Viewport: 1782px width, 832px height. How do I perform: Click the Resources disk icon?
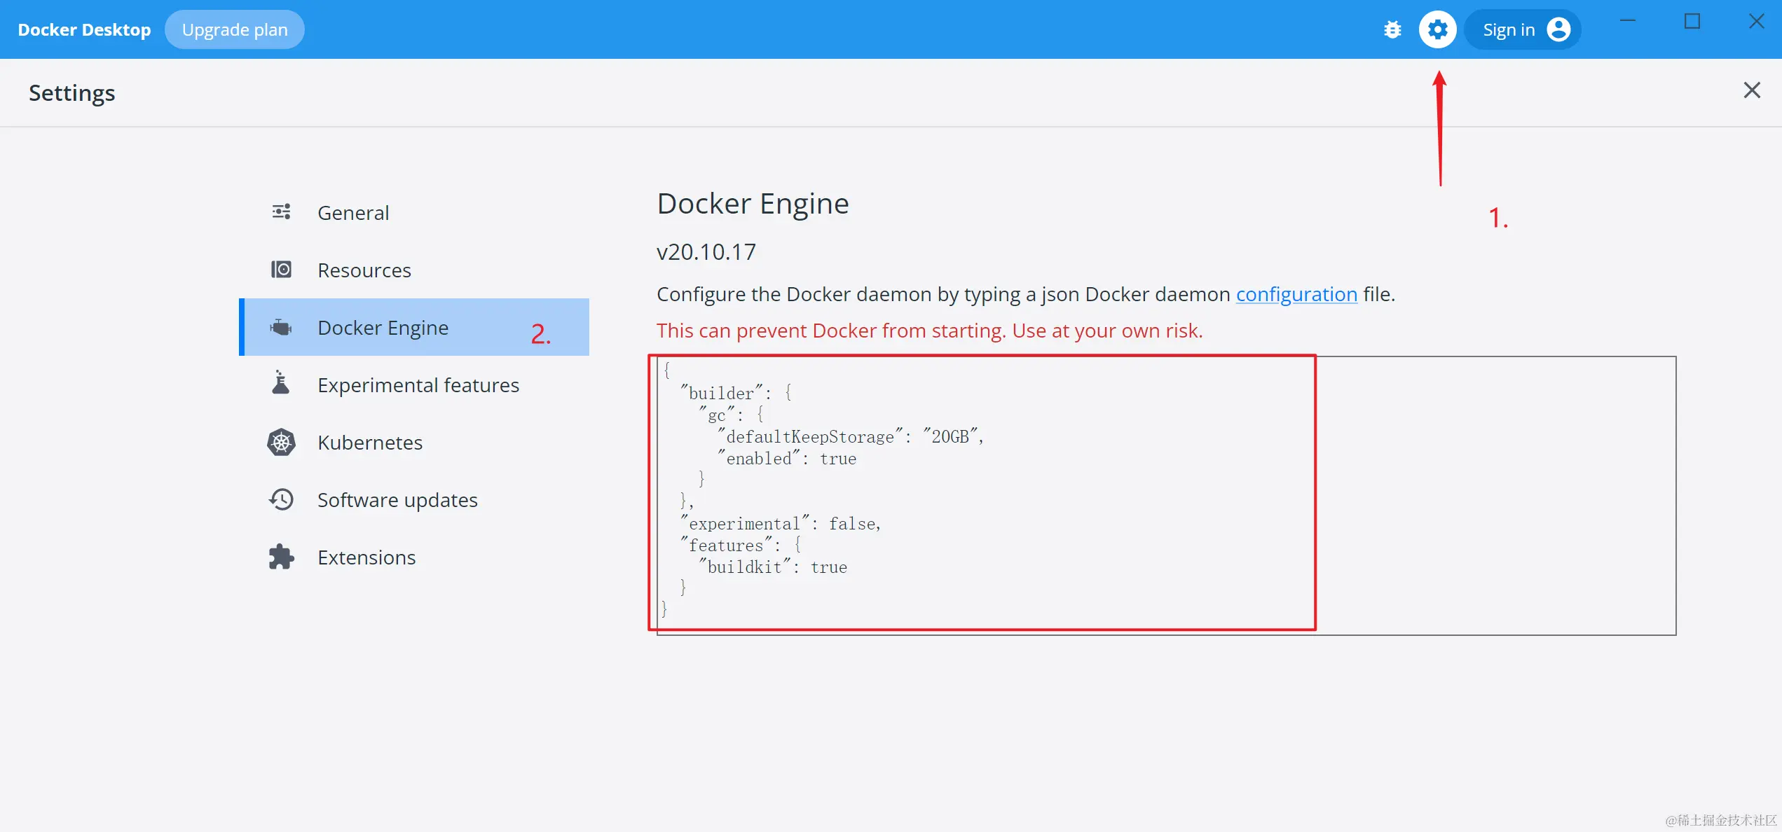click(281, 270)
